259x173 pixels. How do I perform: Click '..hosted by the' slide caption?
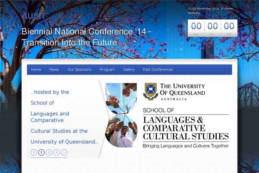coord(50,92)
